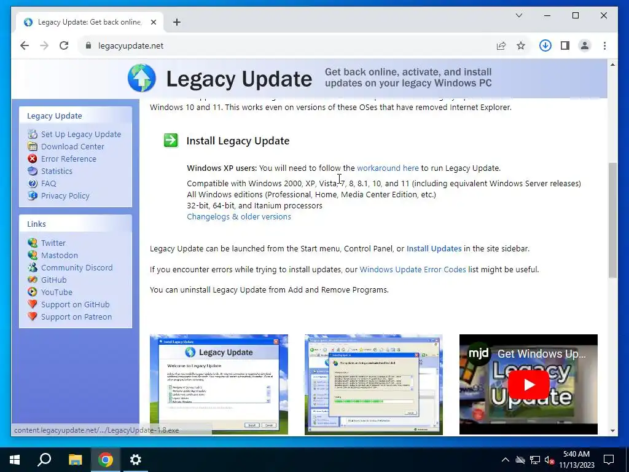Click the Support on GitHub heart icon
The height and width of the screenshot is (472, 629).
[x=33, y=304]
